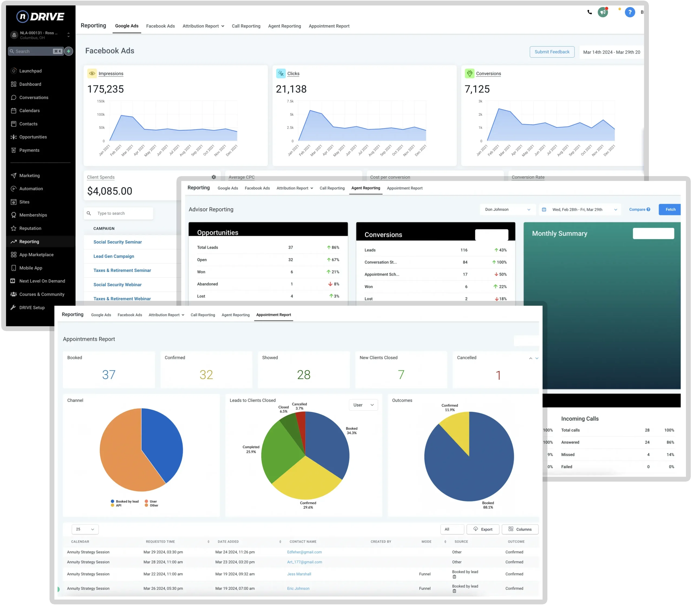This screenshot has width=693, height=607.
Task: Open Memberships in the sidebar
Action: [33, 215]
